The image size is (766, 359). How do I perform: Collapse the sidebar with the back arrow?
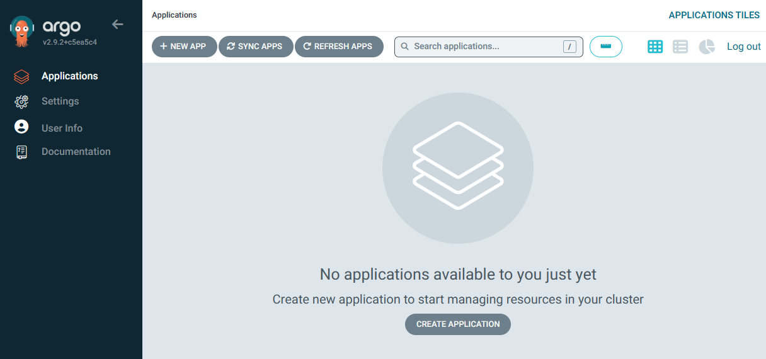(x=118, y=25)
